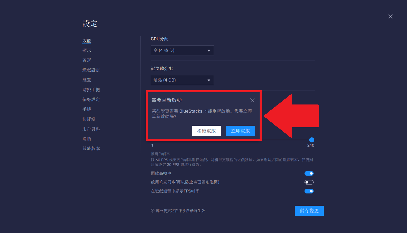This screenshot has width=407, height=233.
Task: Open the 快捷鍵 tab
Action: coord(89,119)
